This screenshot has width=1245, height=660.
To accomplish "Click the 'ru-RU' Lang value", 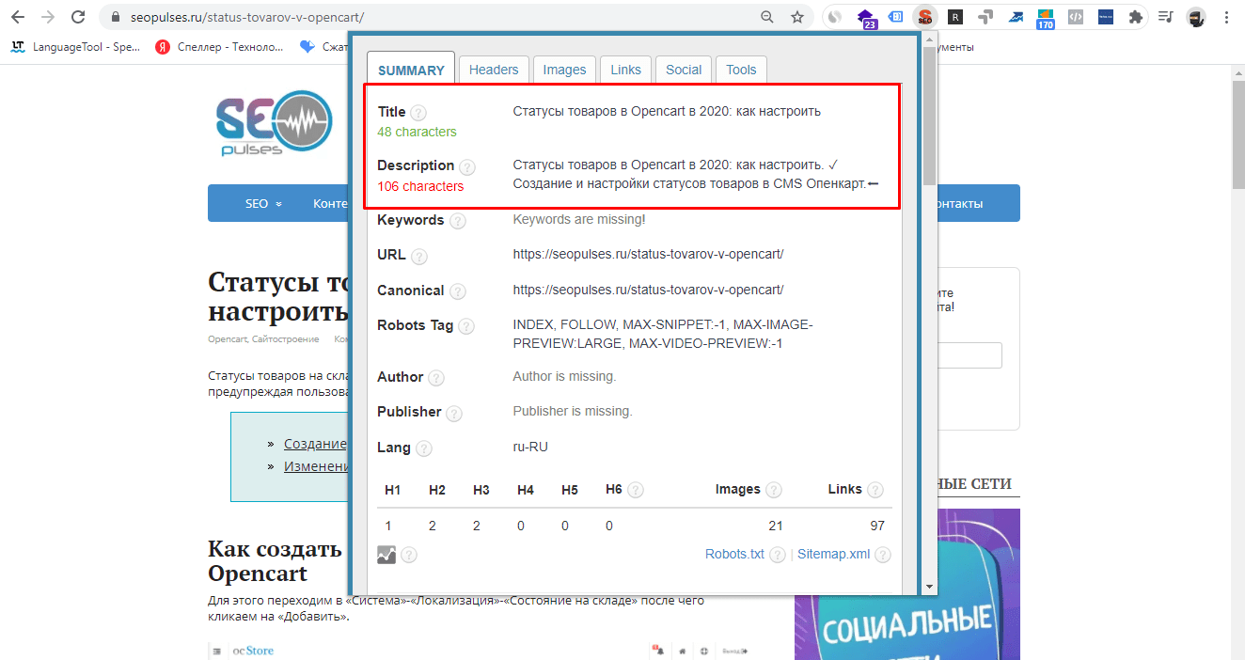I will (530, 447).
